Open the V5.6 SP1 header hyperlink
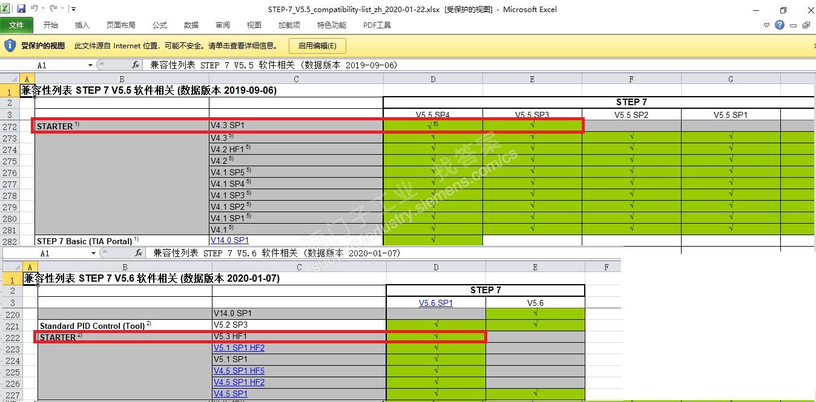Screen dimensions: 816x402 pos(436,303)
